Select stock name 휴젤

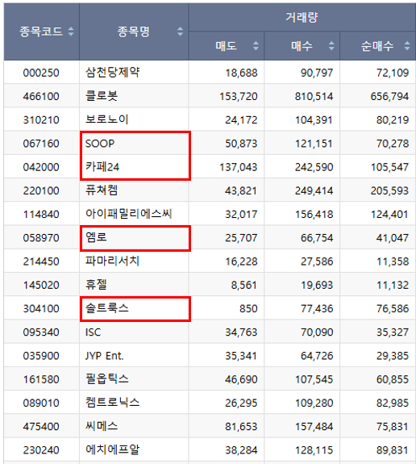96,285
